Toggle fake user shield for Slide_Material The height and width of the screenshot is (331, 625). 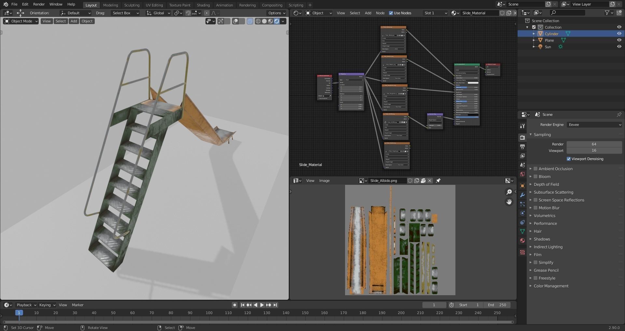point(502,13)
